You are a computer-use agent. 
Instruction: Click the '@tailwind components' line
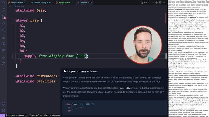coord(37,76)
